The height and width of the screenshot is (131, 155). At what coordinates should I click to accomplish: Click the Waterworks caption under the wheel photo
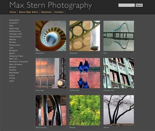pos(41,127)
